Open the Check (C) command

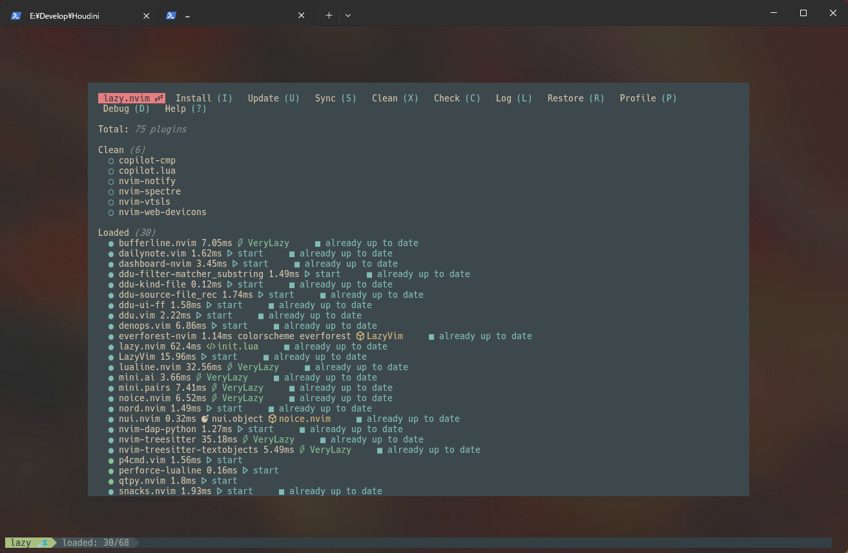point(457,98)
